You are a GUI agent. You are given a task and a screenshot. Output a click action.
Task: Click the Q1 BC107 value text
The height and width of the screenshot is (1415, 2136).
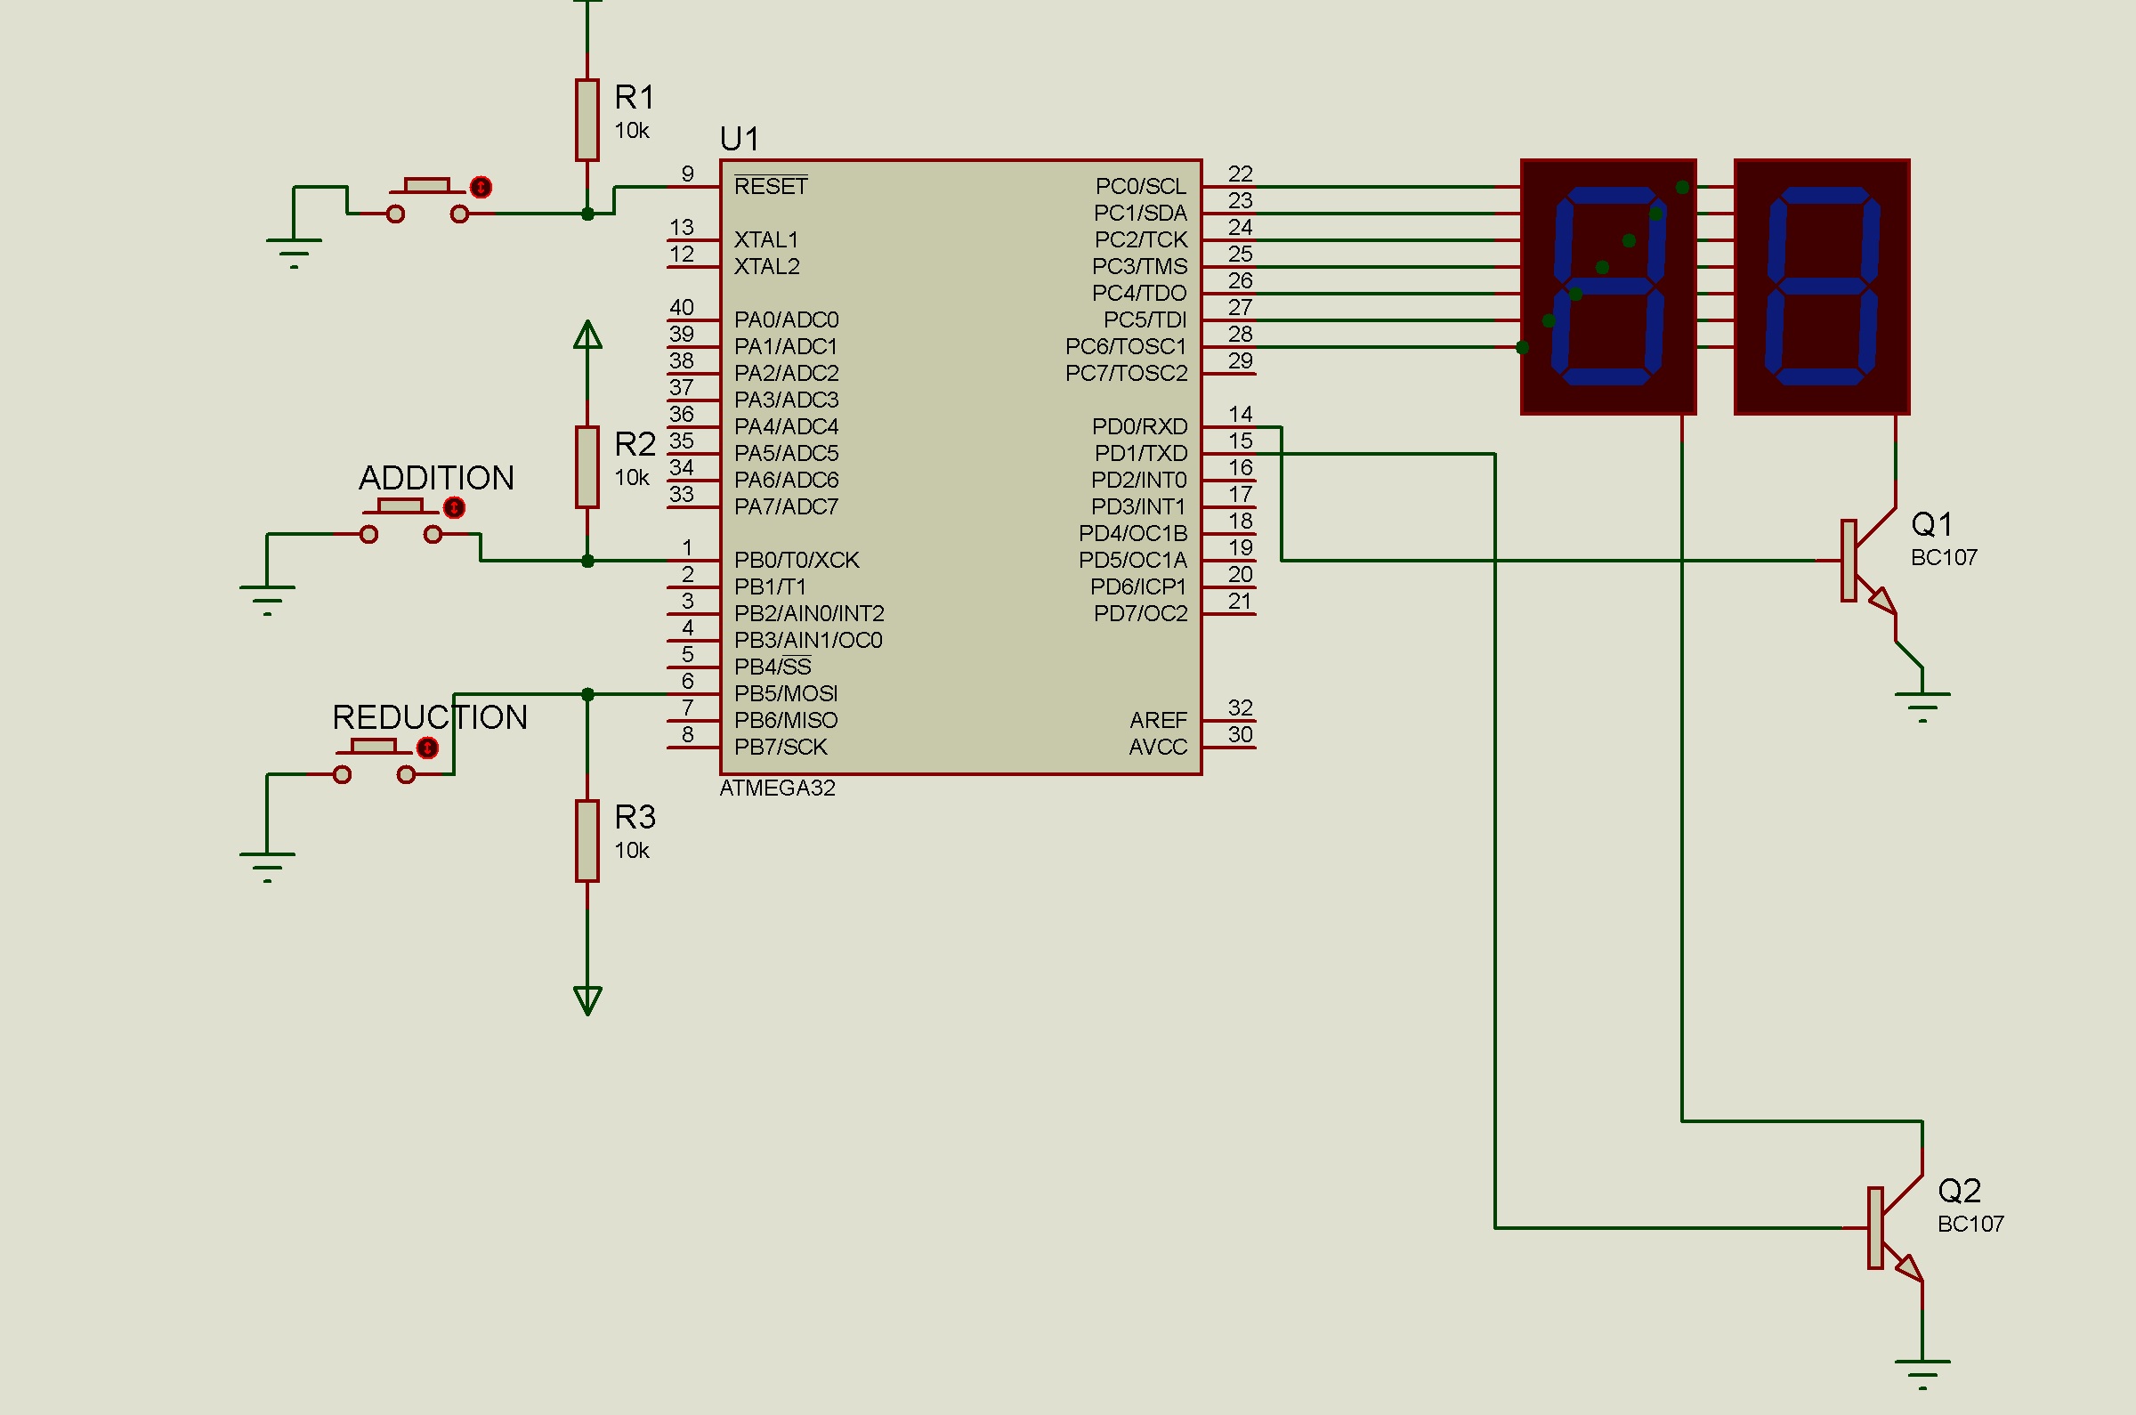pyautogui.click(x=1944, y=558)
